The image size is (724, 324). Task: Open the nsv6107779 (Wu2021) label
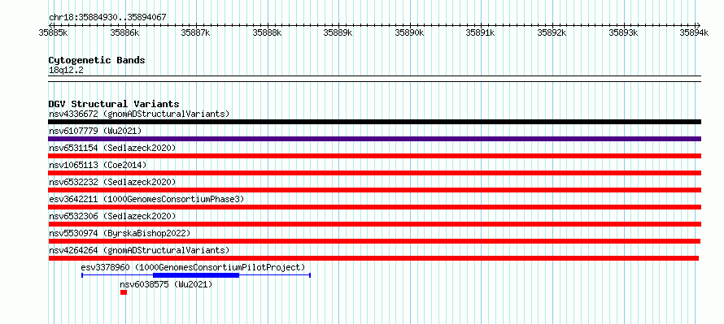tap(95, 131)
